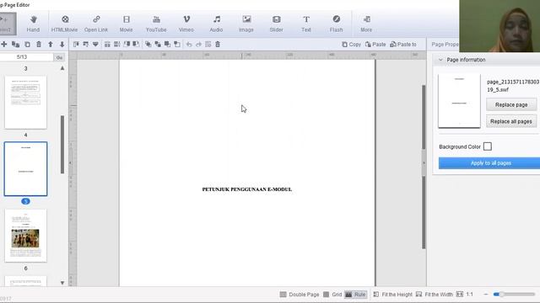Click the Replace all pages button
This screenshot has height=303, width=540.
click(511, 121)
